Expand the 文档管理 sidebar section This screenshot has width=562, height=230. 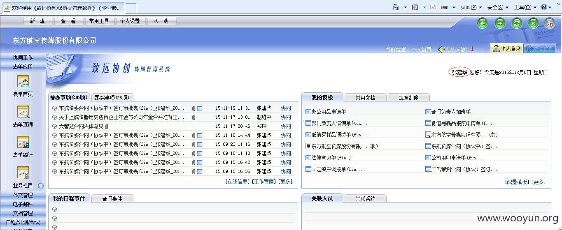(x=23, y=213)
